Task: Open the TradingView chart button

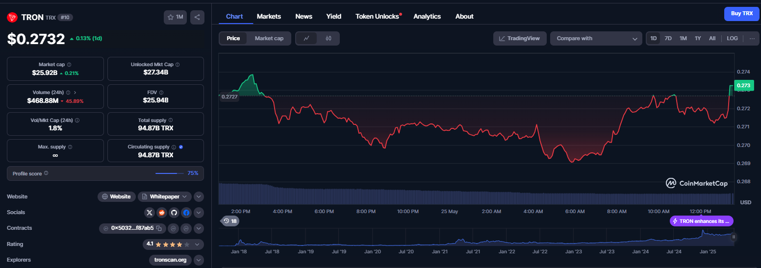Action: coord(520,38)
